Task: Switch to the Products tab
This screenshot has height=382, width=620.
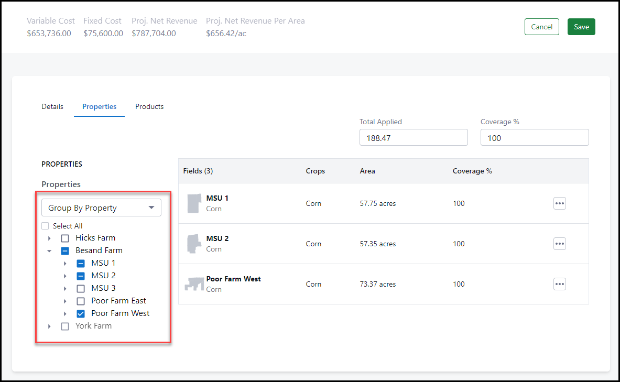Action: click(149, 106)
